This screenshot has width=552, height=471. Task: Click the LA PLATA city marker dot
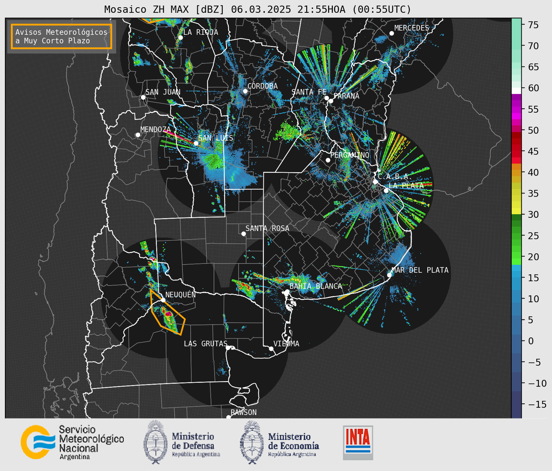[386, 191]
